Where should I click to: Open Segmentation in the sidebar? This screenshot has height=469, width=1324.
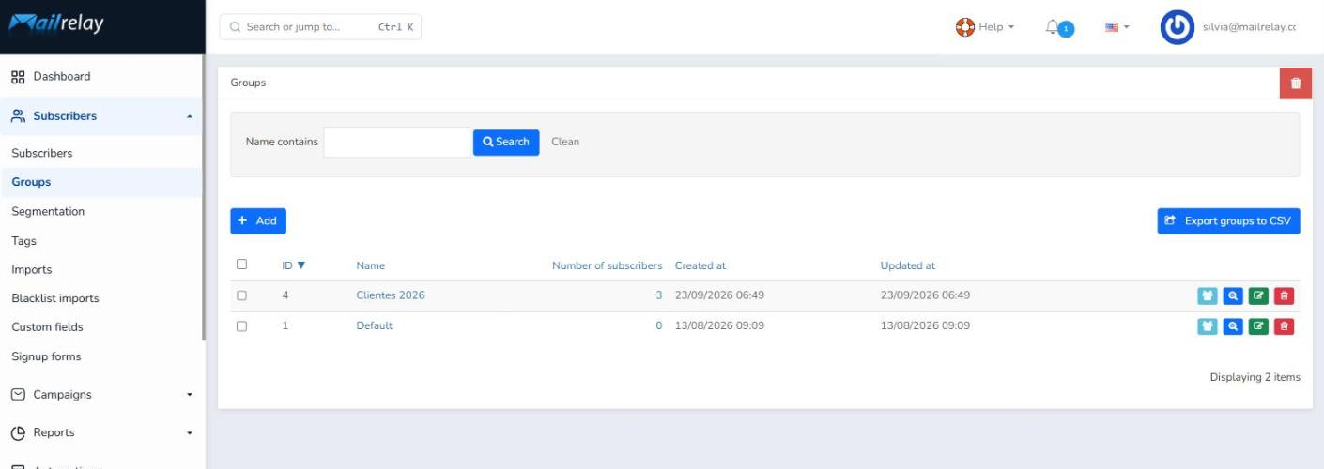(48, 211)
